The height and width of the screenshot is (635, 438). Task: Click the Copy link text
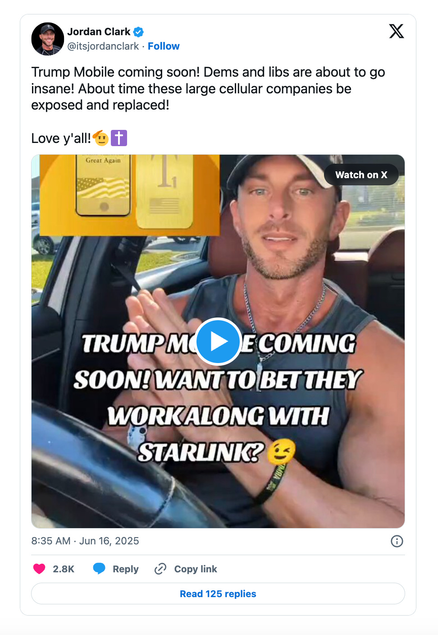pyautogui.click(x=196, y=569)
